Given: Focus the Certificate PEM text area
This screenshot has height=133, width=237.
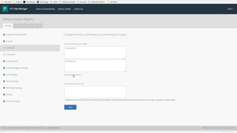Looking at the screenshot, I should coord(95,52).
